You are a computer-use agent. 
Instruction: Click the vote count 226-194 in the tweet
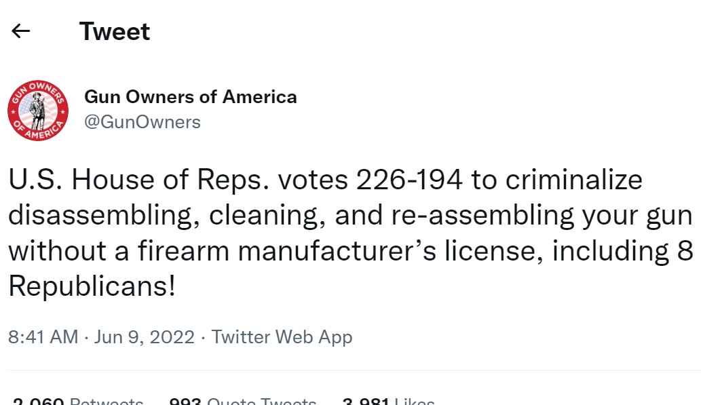click(x=409, y=180)
